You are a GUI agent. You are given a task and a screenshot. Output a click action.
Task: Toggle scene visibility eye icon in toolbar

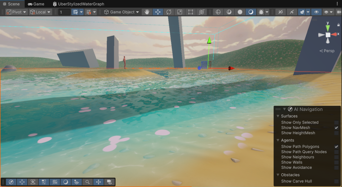[x=316, y=12]
